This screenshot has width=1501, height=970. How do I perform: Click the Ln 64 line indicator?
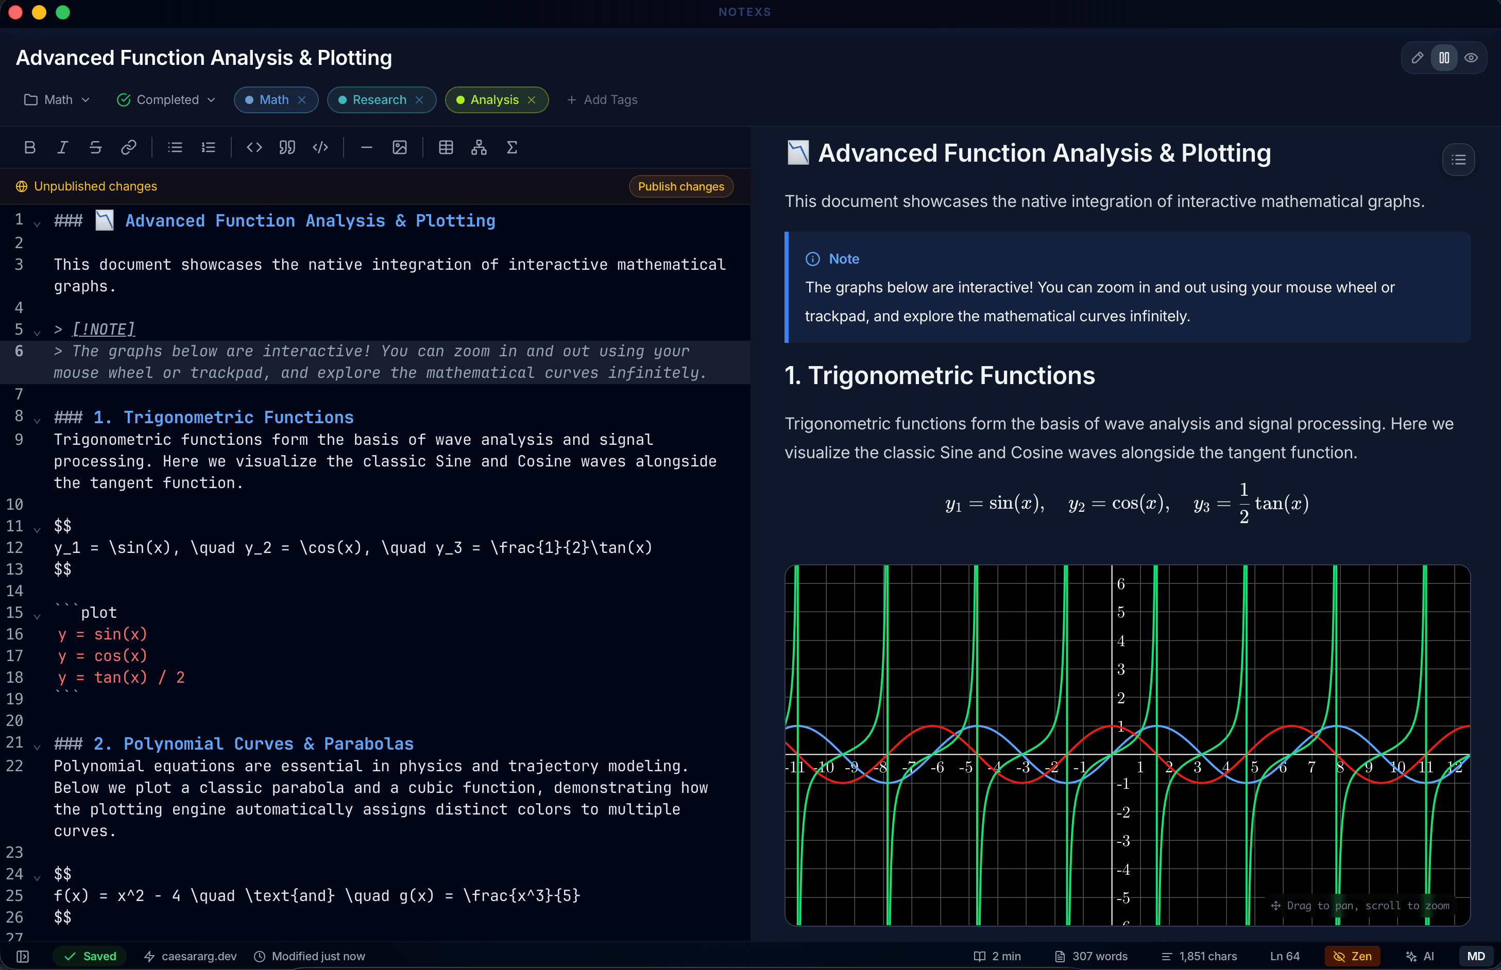pos(1284,956)
